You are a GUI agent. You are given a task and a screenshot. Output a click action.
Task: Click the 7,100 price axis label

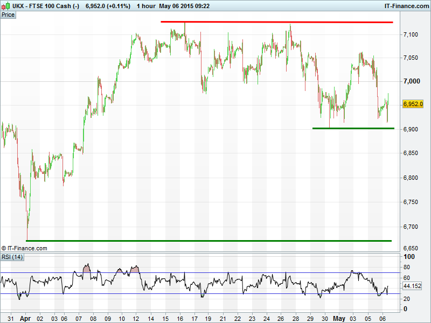(411, 35)
